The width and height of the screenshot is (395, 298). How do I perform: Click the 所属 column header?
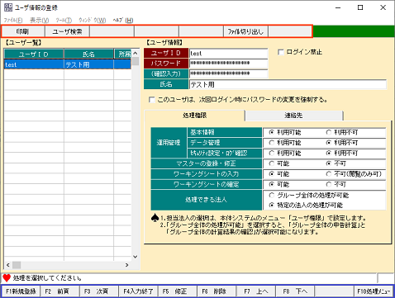click(x=123, y=54)
